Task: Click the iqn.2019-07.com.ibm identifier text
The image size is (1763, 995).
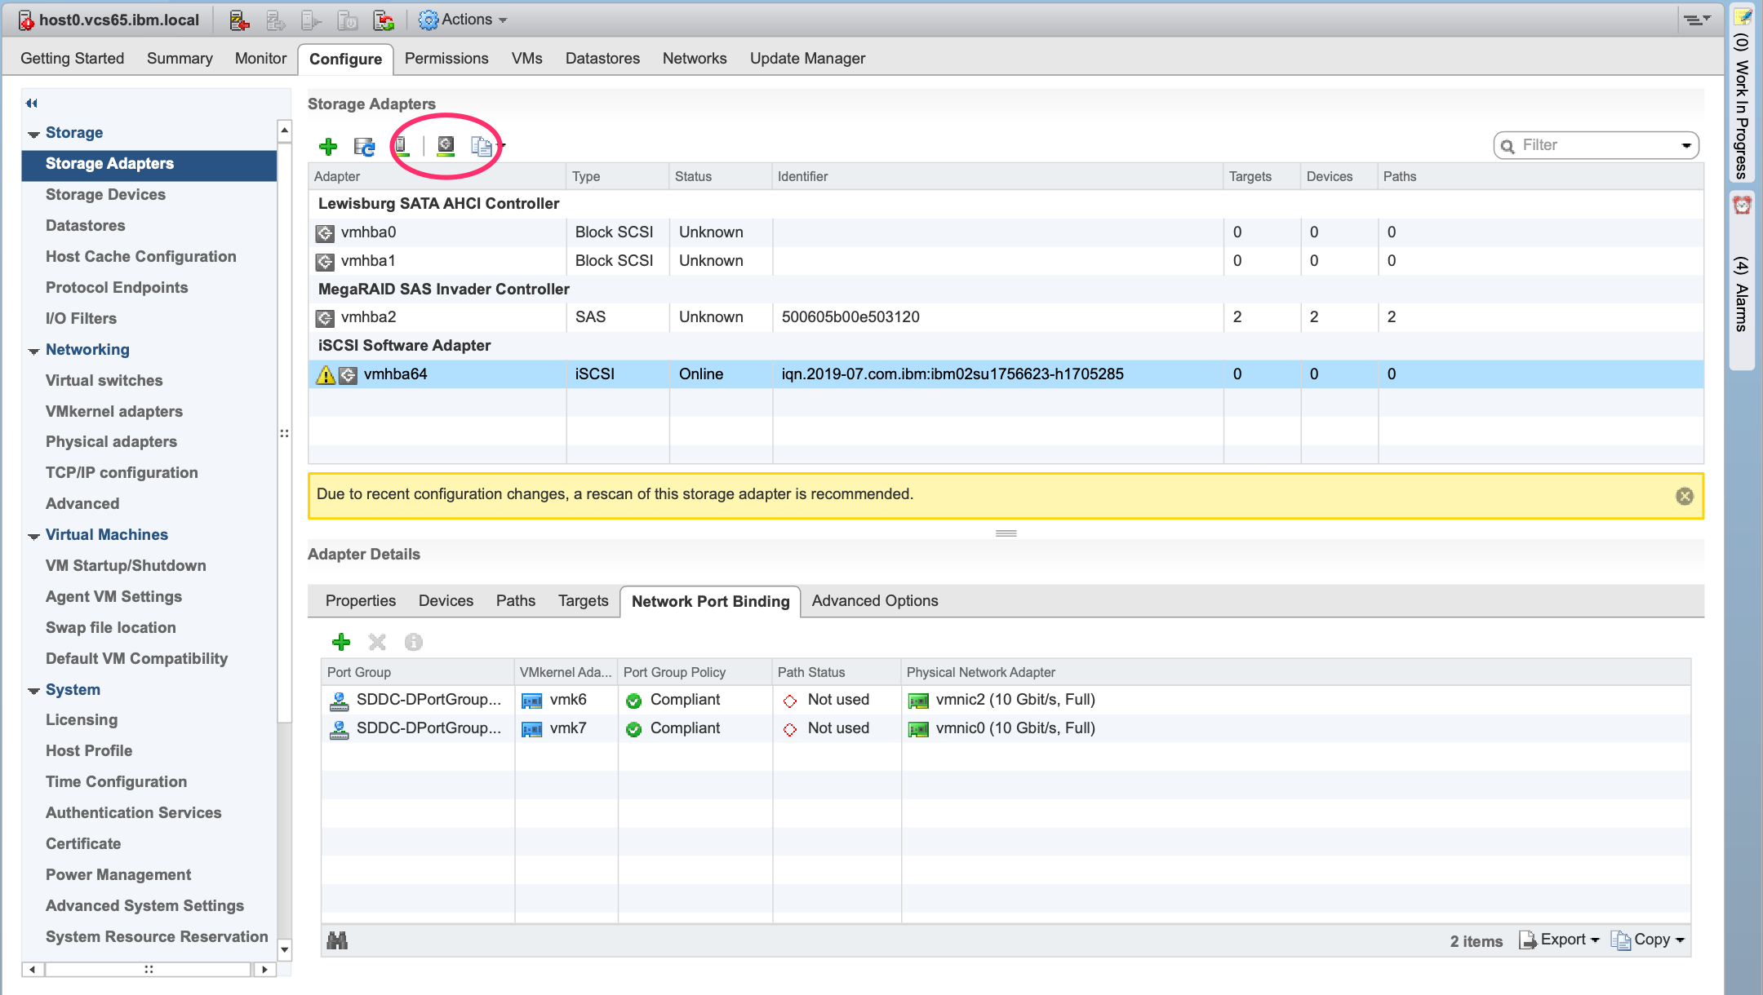Action: pos(953,374)
